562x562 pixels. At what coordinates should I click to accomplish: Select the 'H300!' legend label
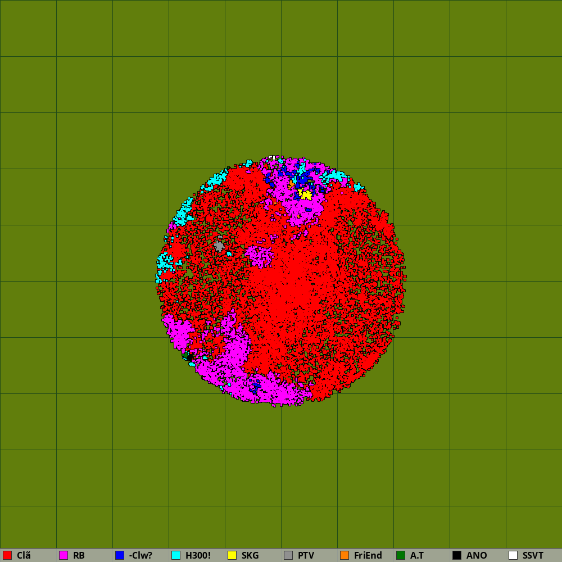pos(198,555)
